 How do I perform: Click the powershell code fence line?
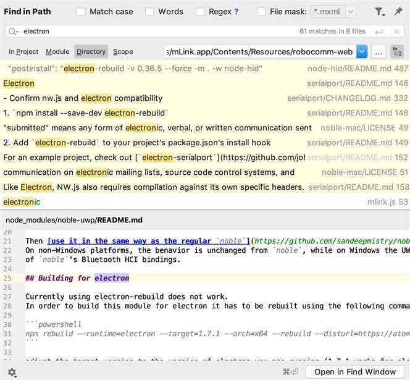pyautogui.click(x=54, y=324)
